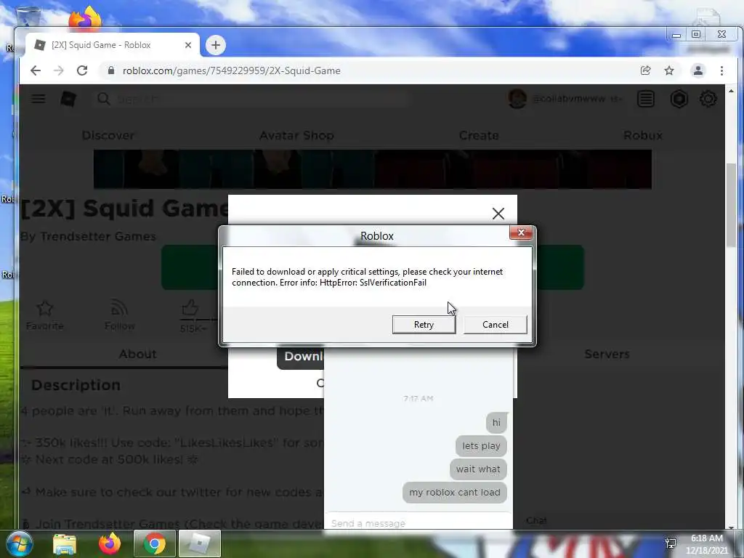Select the [2X] Squid Game browser tab

click(112, 45)
